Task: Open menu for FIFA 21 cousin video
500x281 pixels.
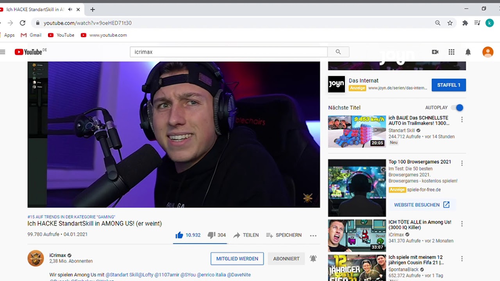Action: pos(462,259)
